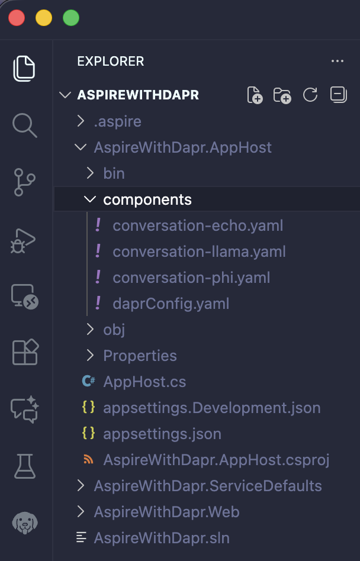The width and height of the screenshot is (360, 561).
Task: Open AppHost.cs file
Action: pos(144,382)
